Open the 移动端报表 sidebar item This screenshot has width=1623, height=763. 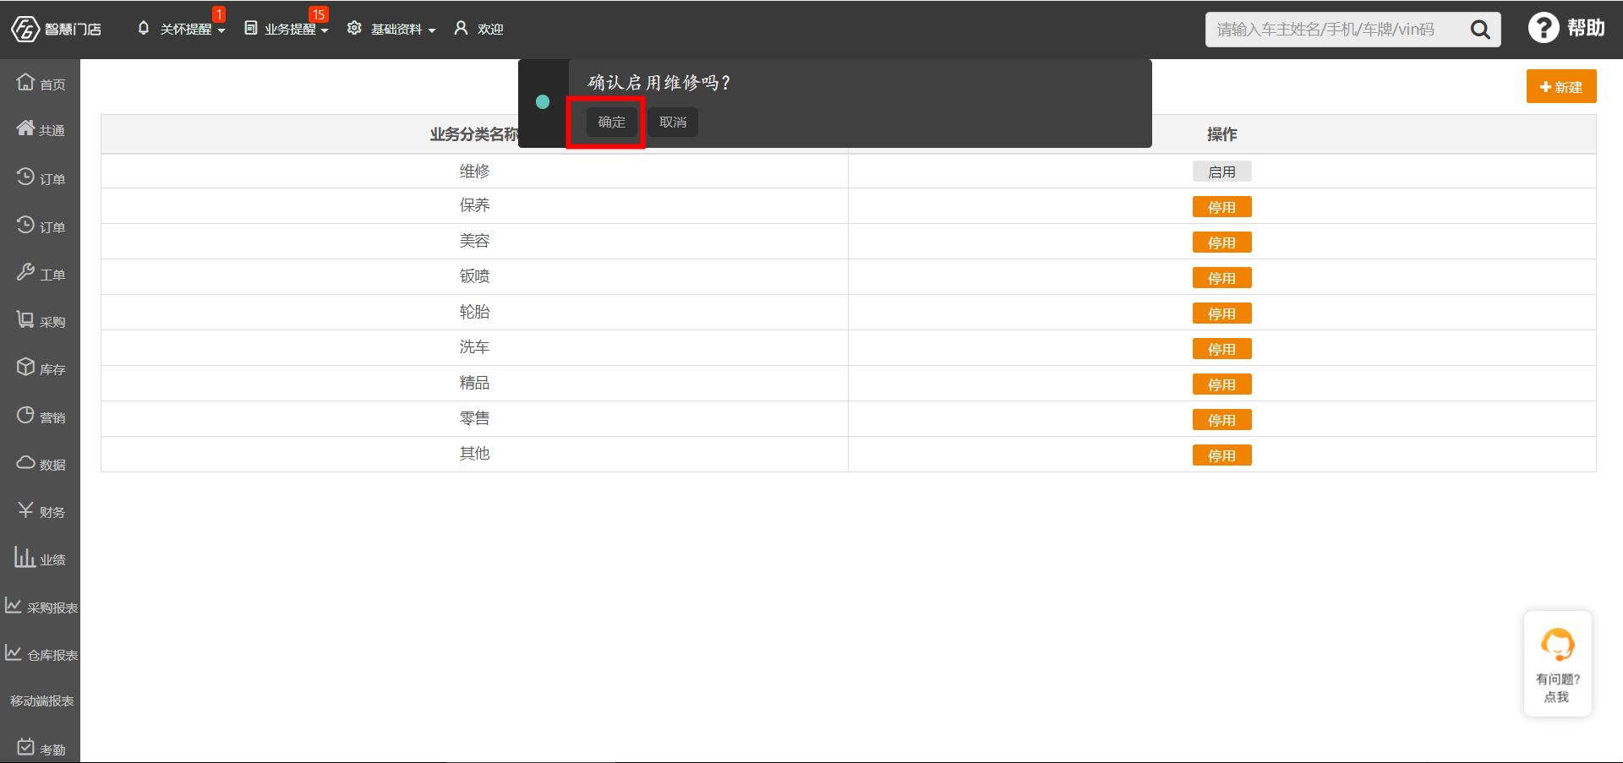click(41, 700)
